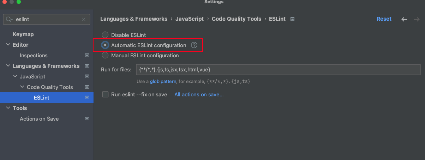This screenshot has width=425, height=160.
Task: Click project icon on Inspections row
Action: click(87, 55)
